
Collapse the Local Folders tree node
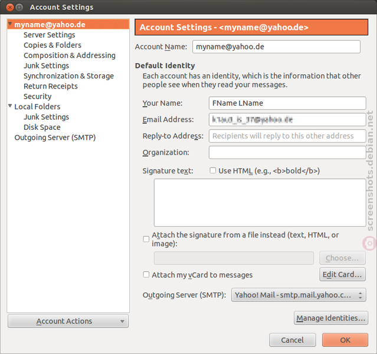[10, 106]
